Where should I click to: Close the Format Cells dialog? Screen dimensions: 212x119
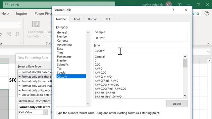(186, 10)
